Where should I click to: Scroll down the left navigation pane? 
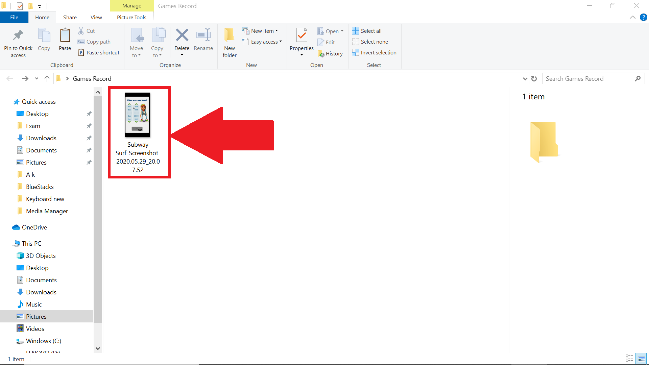coord(98,348)
